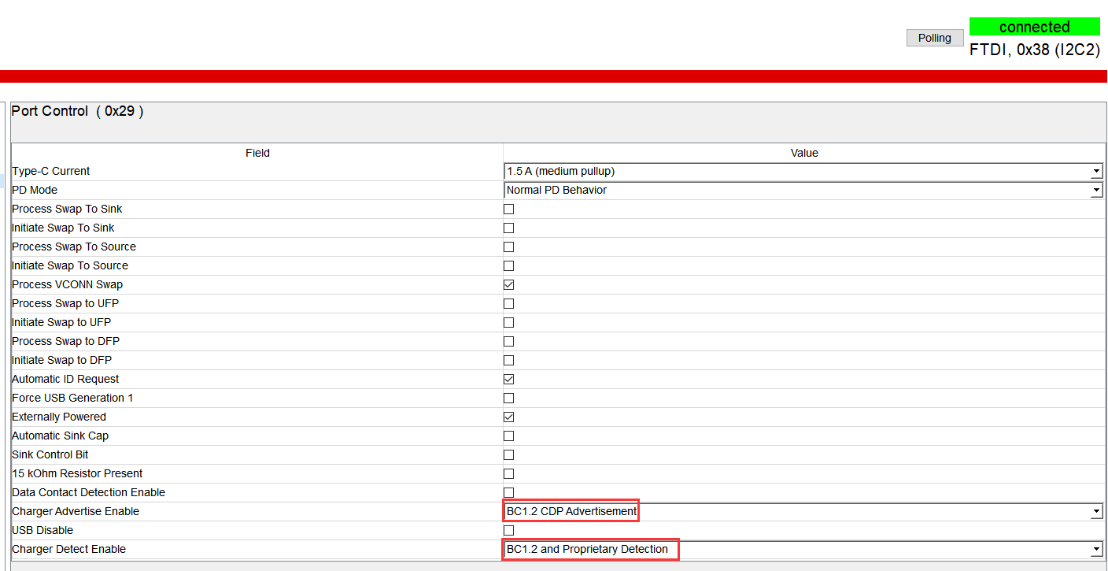Click the Charger Detect Enable label
The height and width of the screenshot is (571, 1108).
pos(69,549)
